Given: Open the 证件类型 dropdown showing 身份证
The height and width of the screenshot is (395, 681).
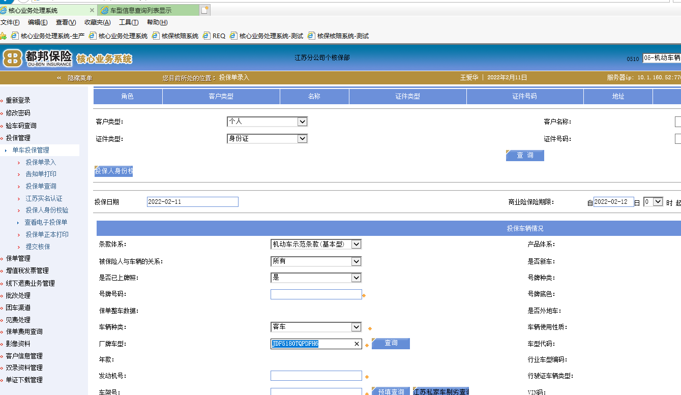Looking at the screenshot, I should (267, 138).
